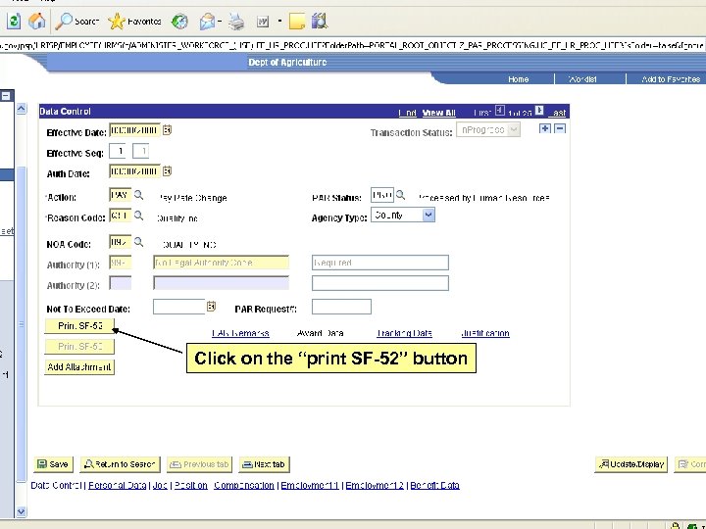Switch to the Compensation tab link
706x529 pixels.
(x=244, y=485)
